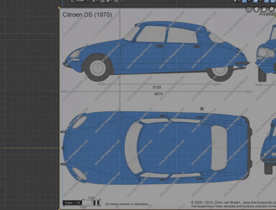Click the hand pan view icon
The image size is (276, 210).
coord(264,9)
